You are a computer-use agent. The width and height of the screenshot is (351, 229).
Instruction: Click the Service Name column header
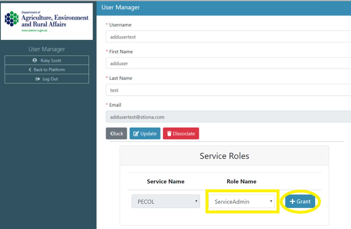coord(166,181)
